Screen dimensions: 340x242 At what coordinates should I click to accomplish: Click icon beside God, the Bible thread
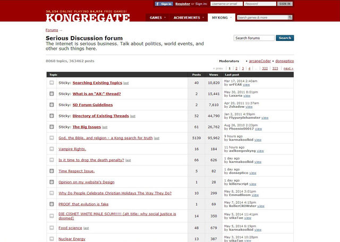52,138
